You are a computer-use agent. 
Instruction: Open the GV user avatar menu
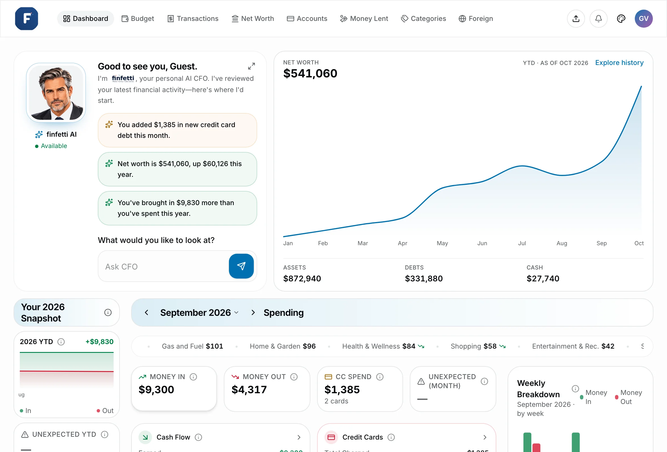click(644, 19)
